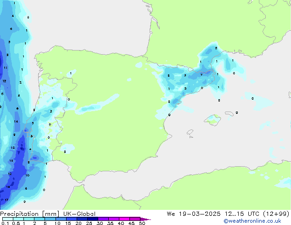Click the '12..15 UTC' time text
Screen dimensions: 291x225
[242, 214]
